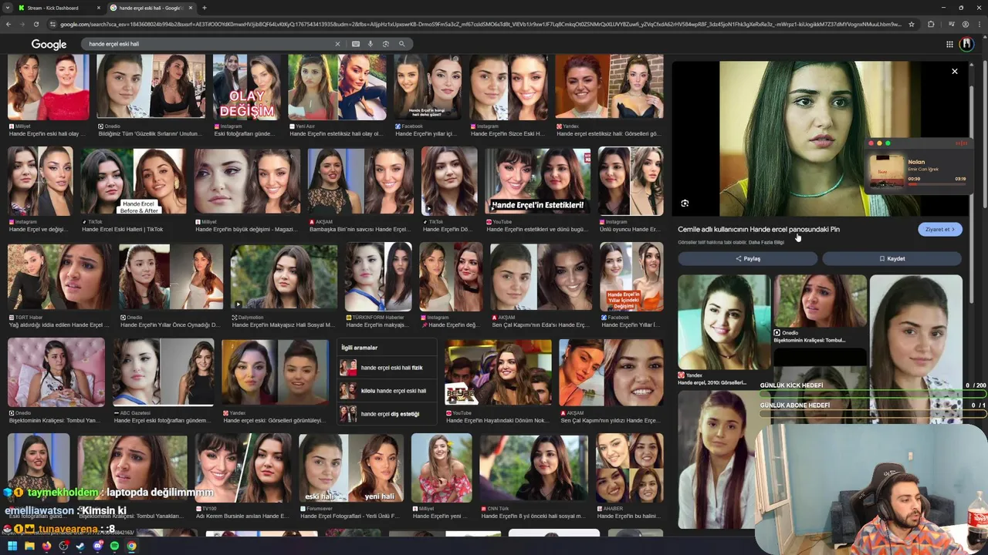988x555 pixels.
Task: Open the ABC Gazetesi result thumbnail
Action: pyautogui.click(x=164, y=372)
